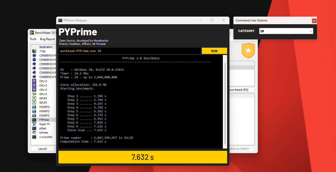Click the "2,047,999,957 is VALID" prime number line
The image size is (336, 172).
tap(96, 138)
